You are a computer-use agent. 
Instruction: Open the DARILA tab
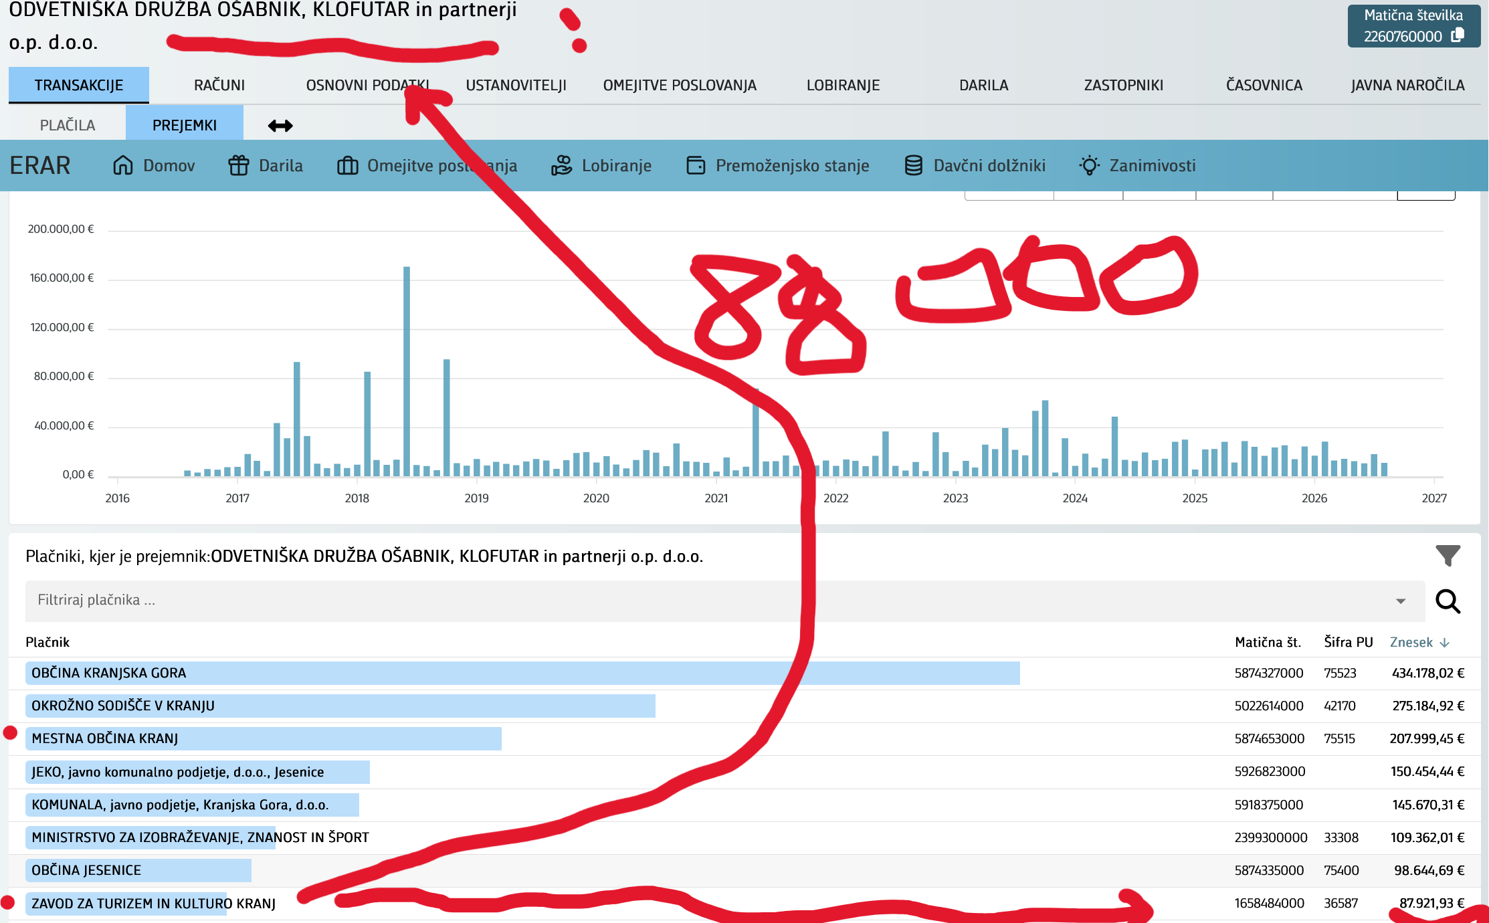point(983,85)
